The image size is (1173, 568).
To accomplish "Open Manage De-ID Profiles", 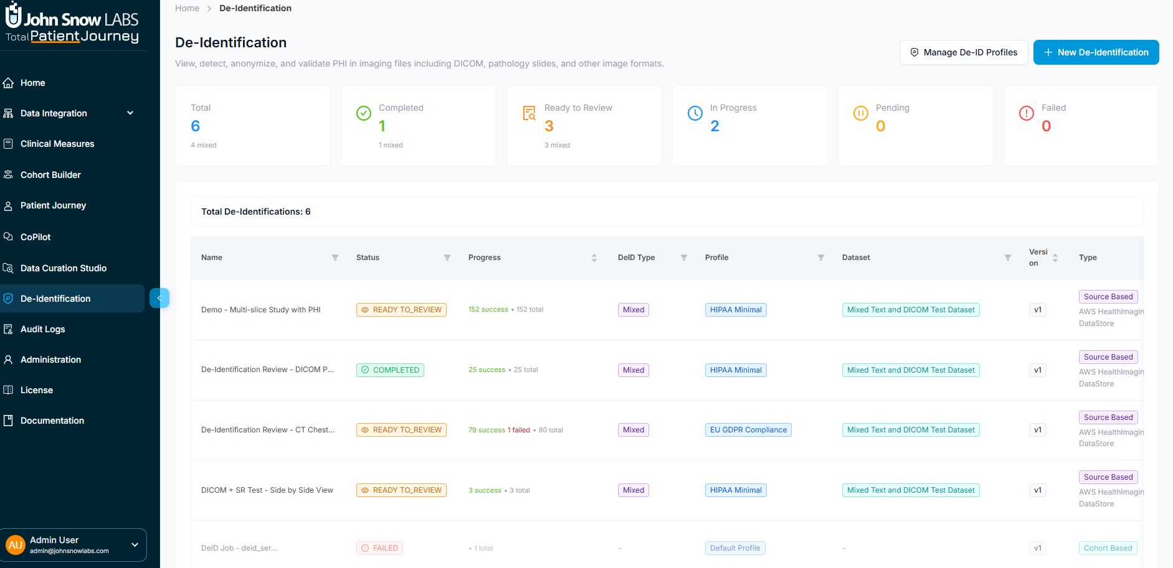I will click(x=964, y=52).
